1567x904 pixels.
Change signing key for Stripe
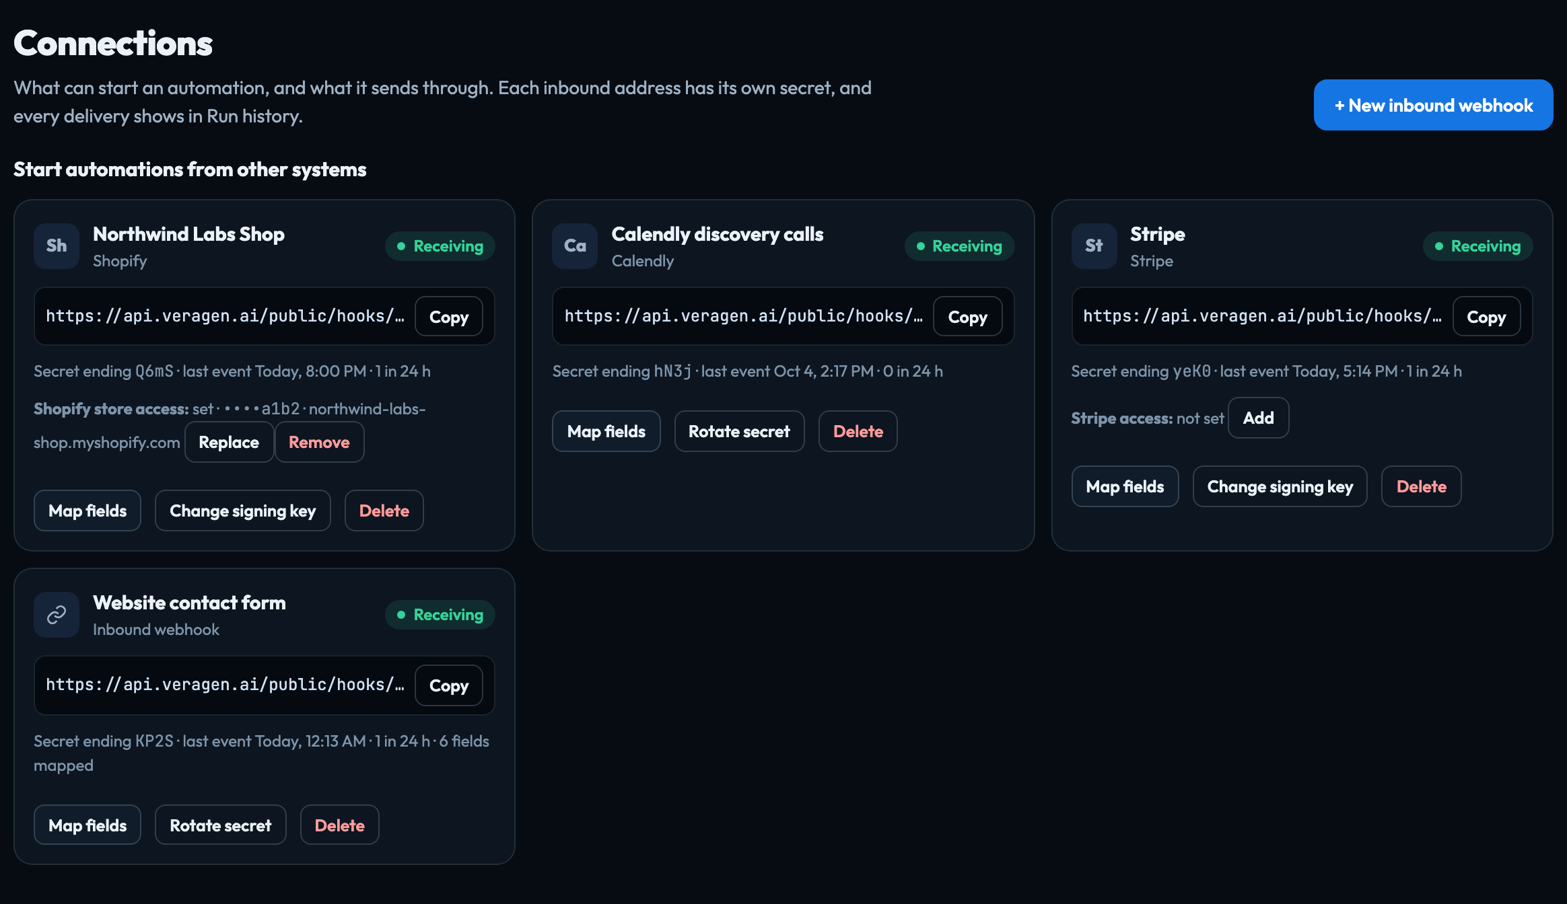pos(1280,486)
